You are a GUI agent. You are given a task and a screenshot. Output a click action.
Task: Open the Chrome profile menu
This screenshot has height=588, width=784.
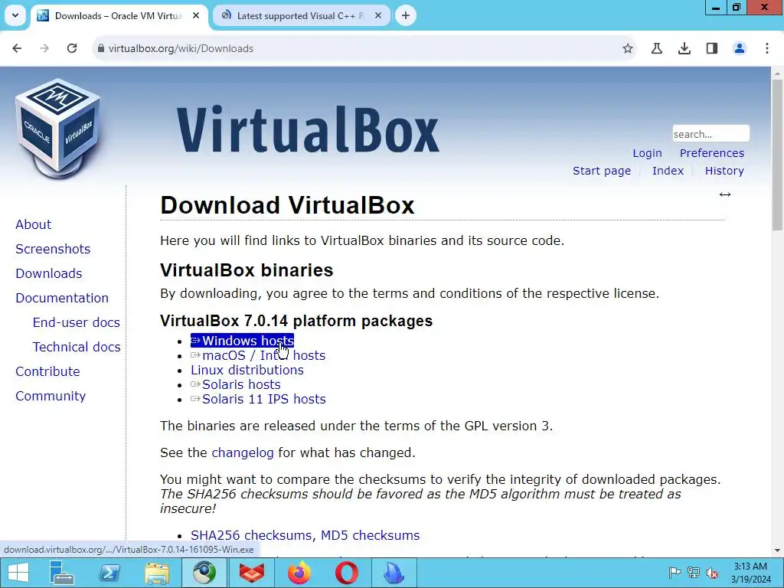[x=740, y=48]
